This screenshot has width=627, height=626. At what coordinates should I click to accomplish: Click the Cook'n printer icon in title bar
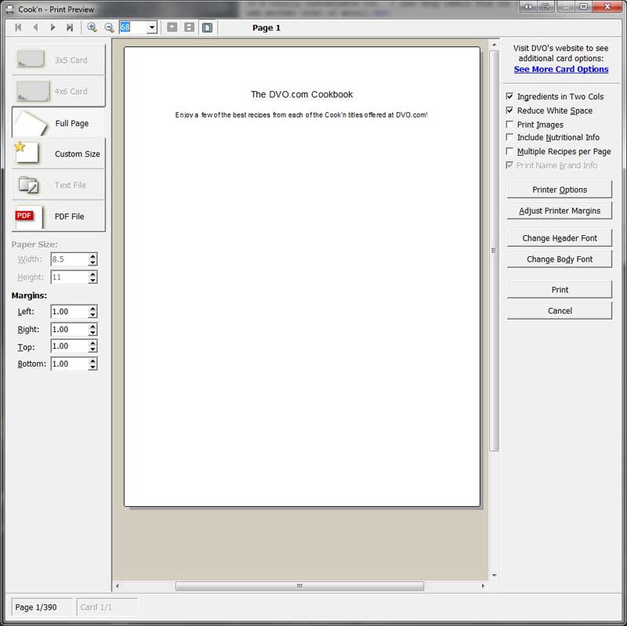[x=9, y=9]
